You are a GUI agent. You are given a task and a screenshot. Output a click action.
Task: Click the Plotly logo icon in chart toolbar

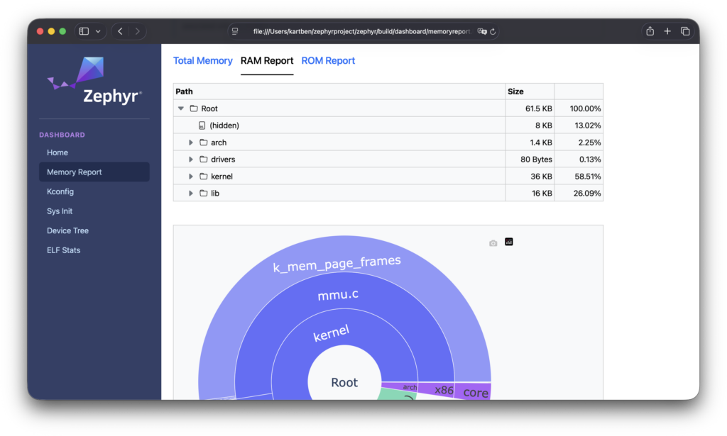[x=508, y=242]
